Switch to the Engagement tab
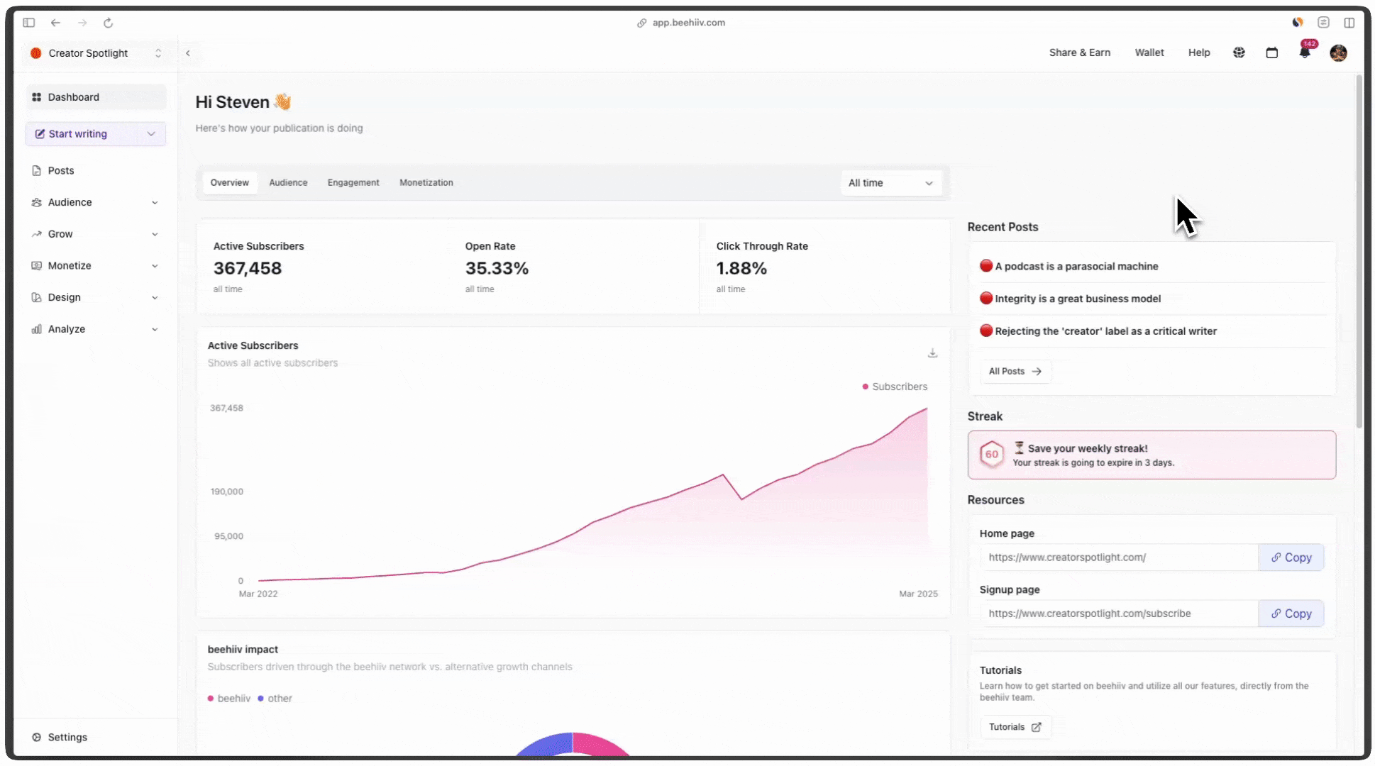The image size is (1375, 766). [x=353, y=183]
